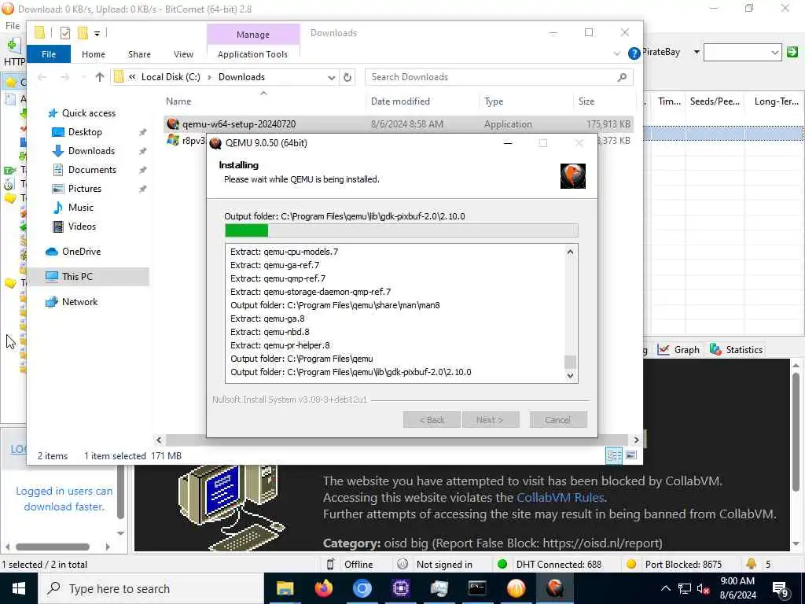Viewport: 805px width, 604px height.
Task: Click the greyed Cancel button in installer
Action: coord(558,420)
